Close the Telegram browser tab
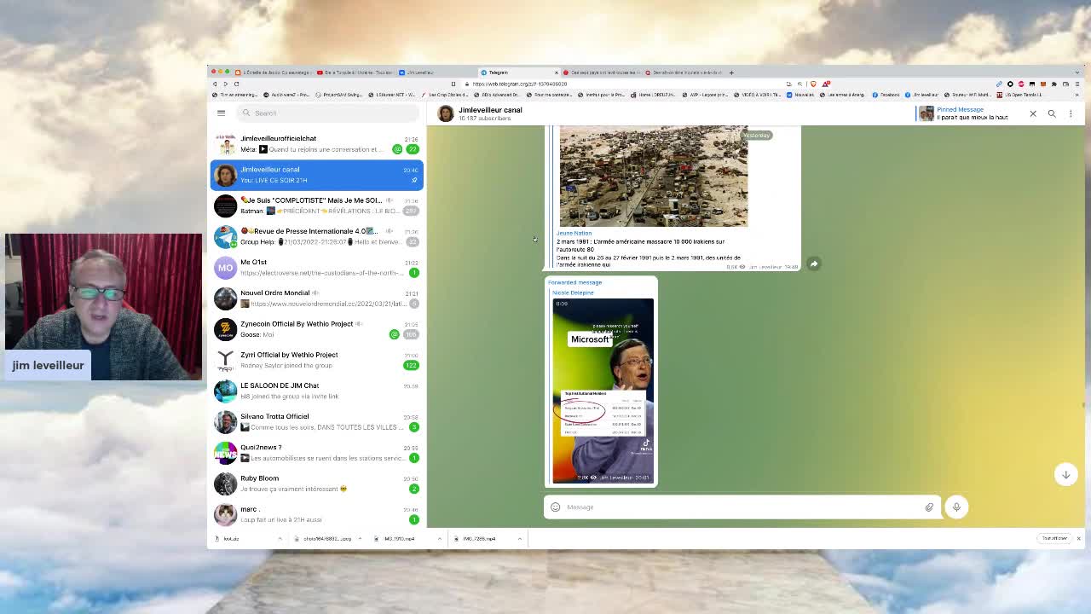 [x=557, y=72]
